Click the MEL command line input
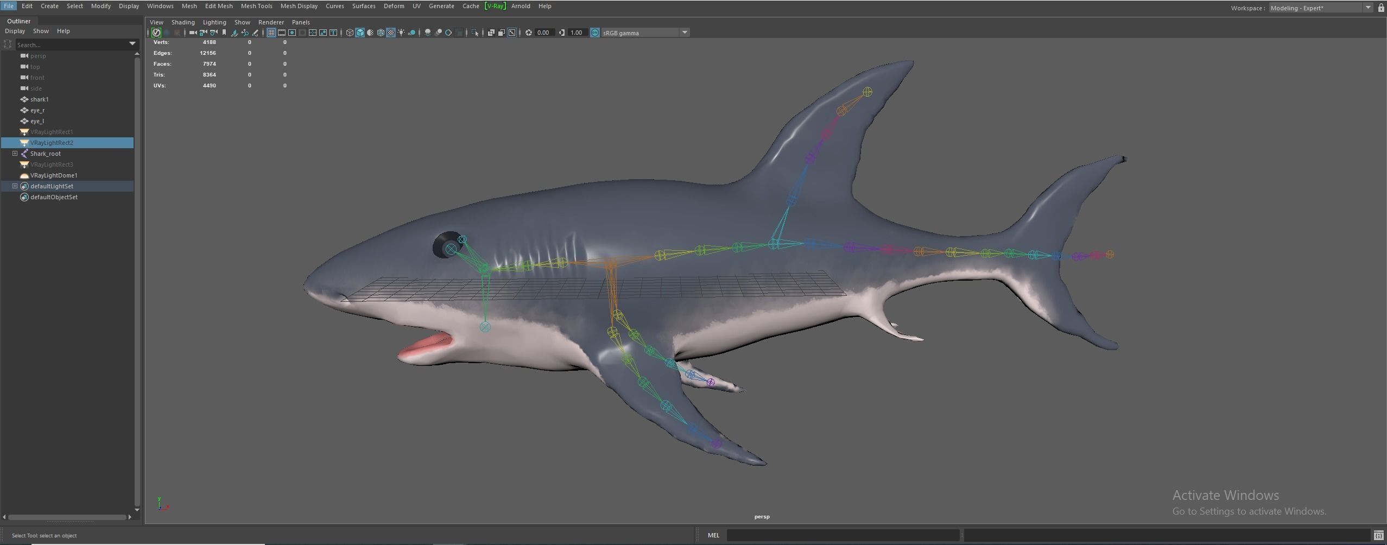 point(843,535)
